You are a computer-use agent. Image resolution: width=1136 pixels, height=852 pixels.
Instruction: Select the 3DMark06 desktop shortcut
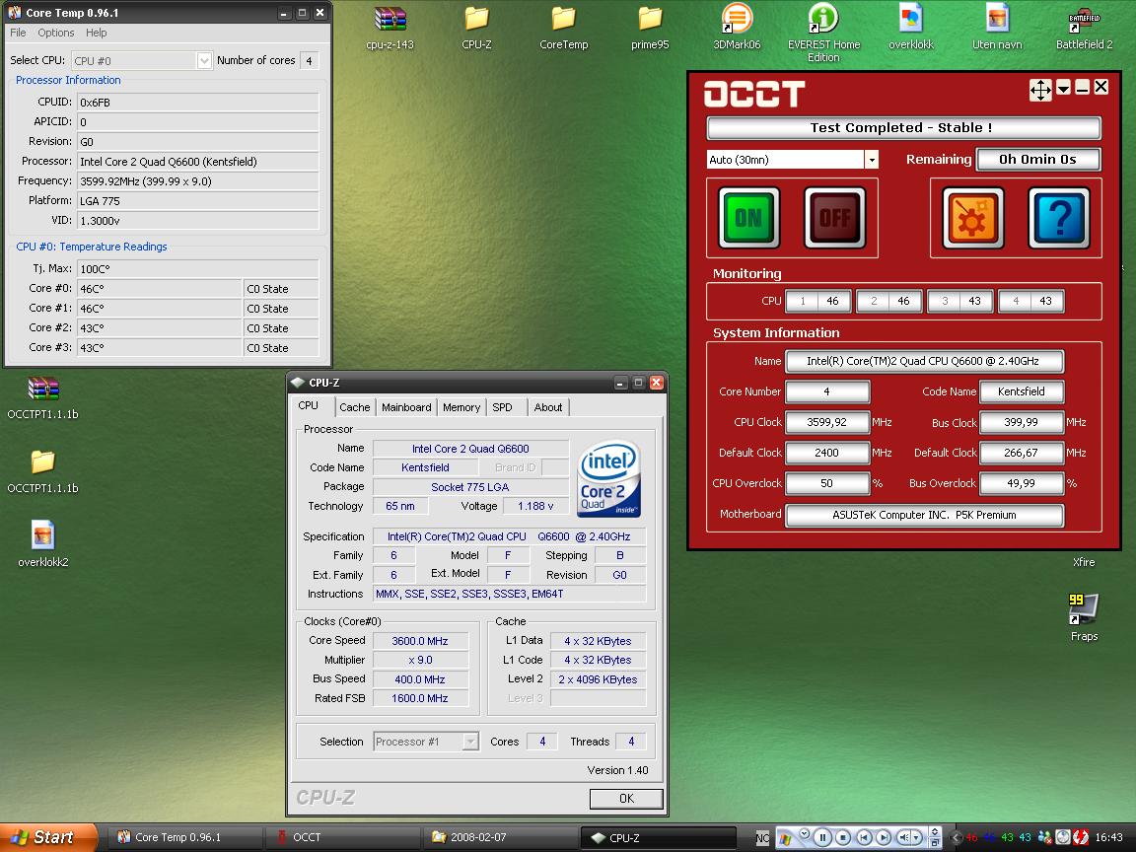click(737, 29)
